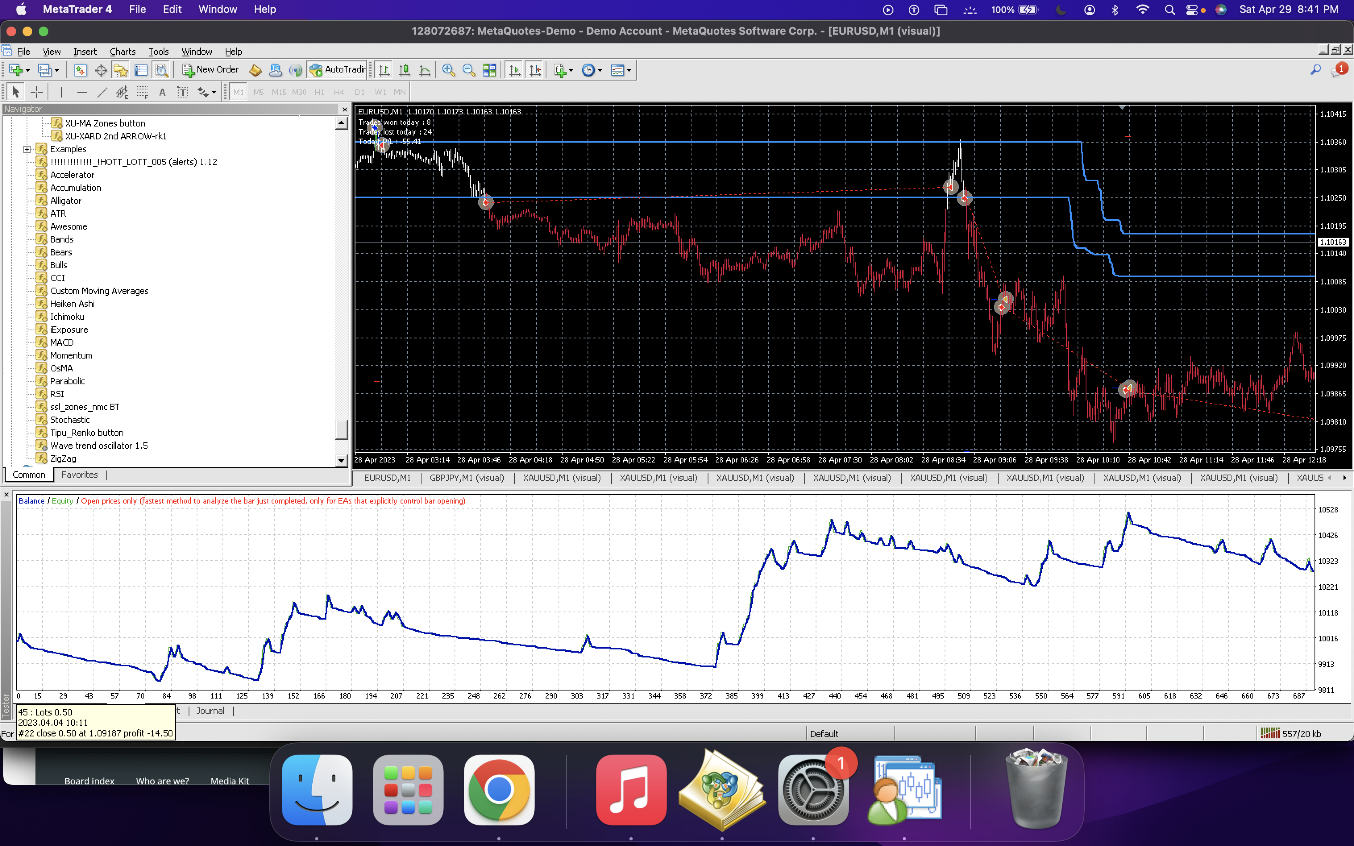Viewport: 1354px width, 846px height.
Task: Switch to the GBPJPY,M1 (visual) chart tab
Action: 467,478
